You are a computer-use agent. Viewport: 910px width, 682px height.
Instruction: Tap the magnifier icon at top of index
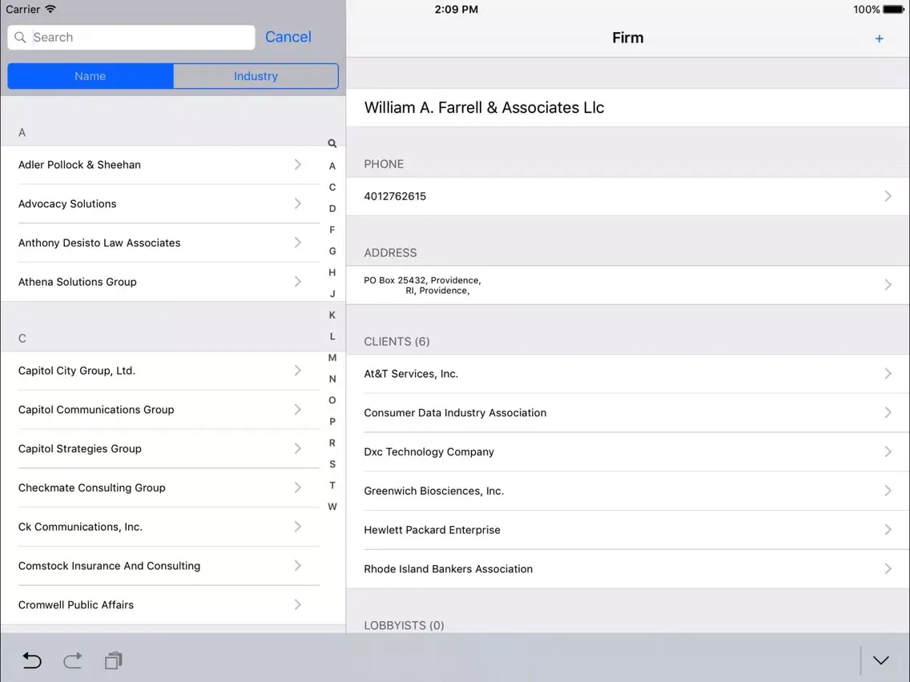click(332, 143)
